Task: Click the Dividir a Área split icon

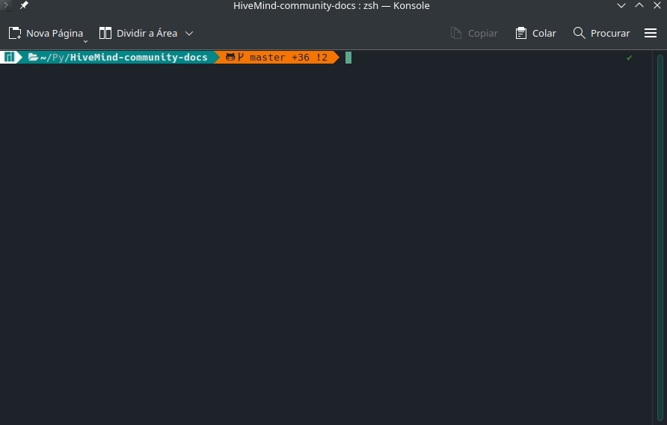Action: tap(105, 33)
